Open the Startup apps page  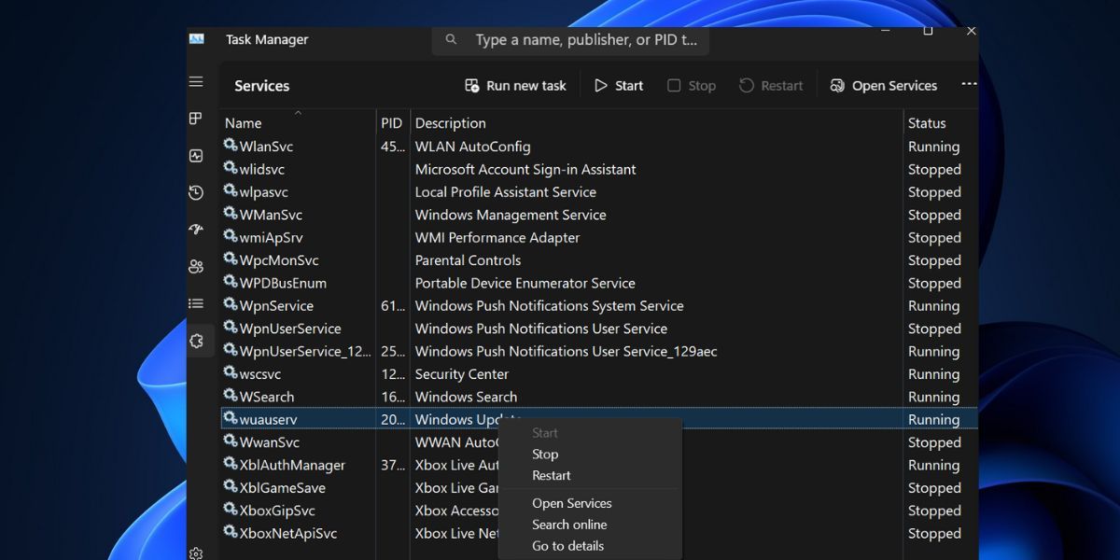coord(196,229)
